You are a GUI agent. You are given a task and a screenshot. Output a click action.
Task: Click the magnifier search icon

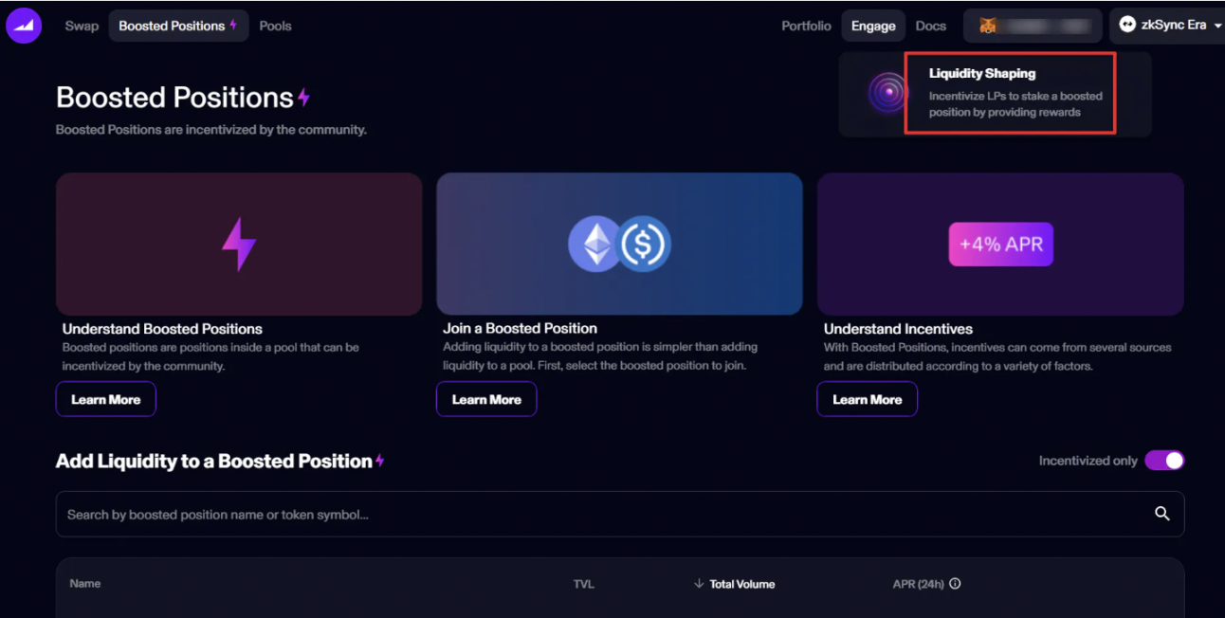tap(1161, 514)
